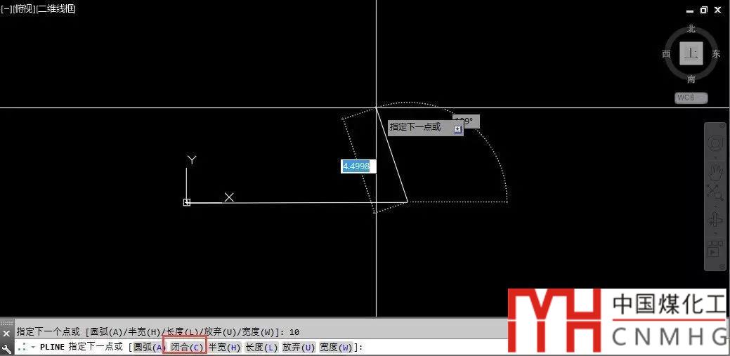
Task: Restore down the drawing window
Action: (704, 10)
